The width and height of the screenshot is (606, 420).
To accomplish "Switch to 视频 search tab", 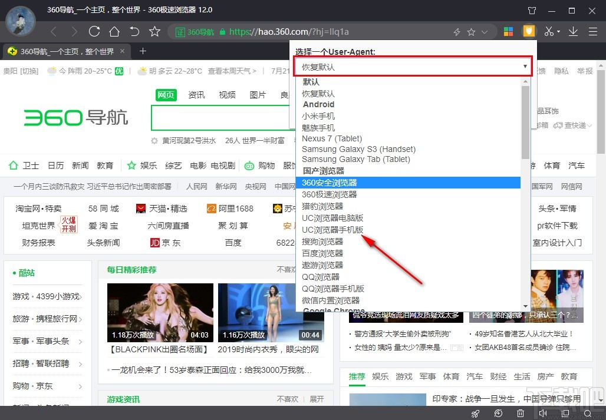I will click(227, 95).
